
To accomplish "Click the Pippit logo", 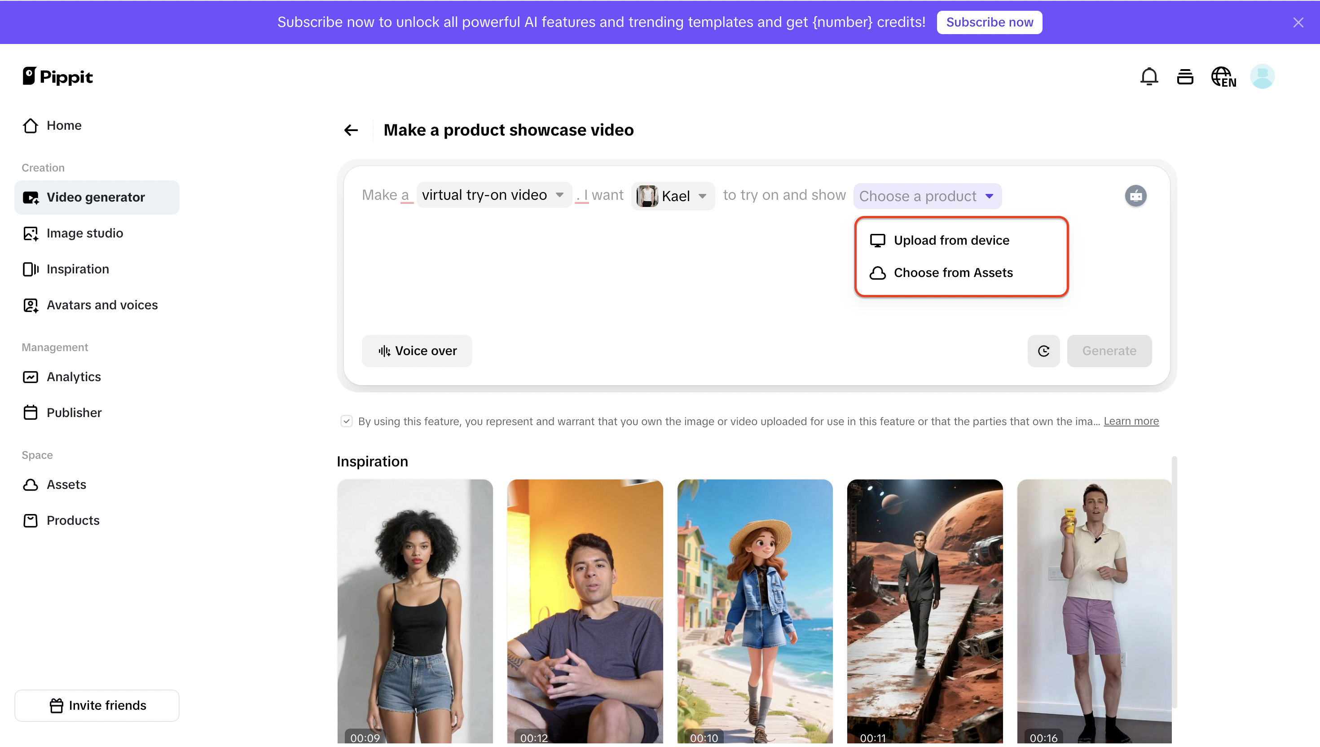I will point(57,76).
